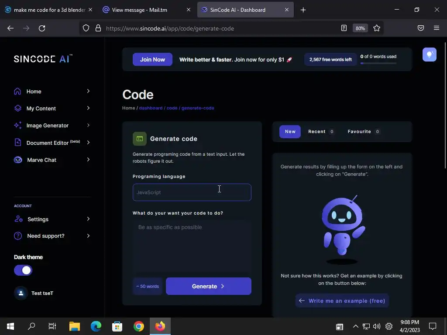Click the page vertical scrollbar
Image resolution: width=447 pixels, height=335 pixels.
pyautogui.click(x=445, y=106)
